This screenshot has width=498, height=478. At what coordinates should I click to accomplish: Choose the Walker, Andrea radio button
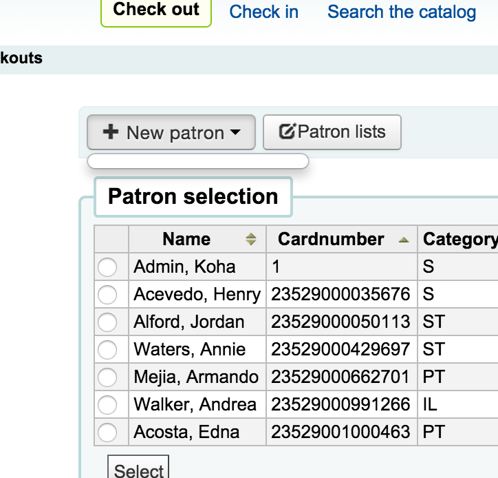tap(107, 404)
